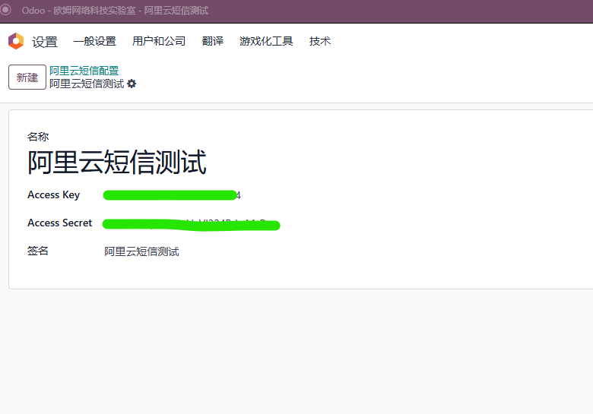Click the 名称 label

[38, 137]
